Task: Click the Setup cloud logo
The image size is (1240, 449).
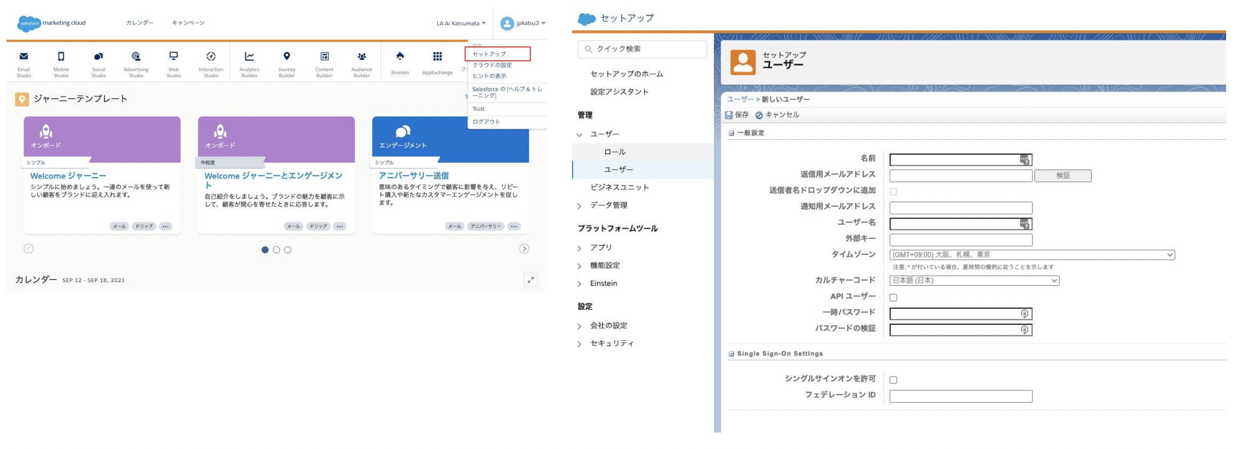Action: (586, 19)
